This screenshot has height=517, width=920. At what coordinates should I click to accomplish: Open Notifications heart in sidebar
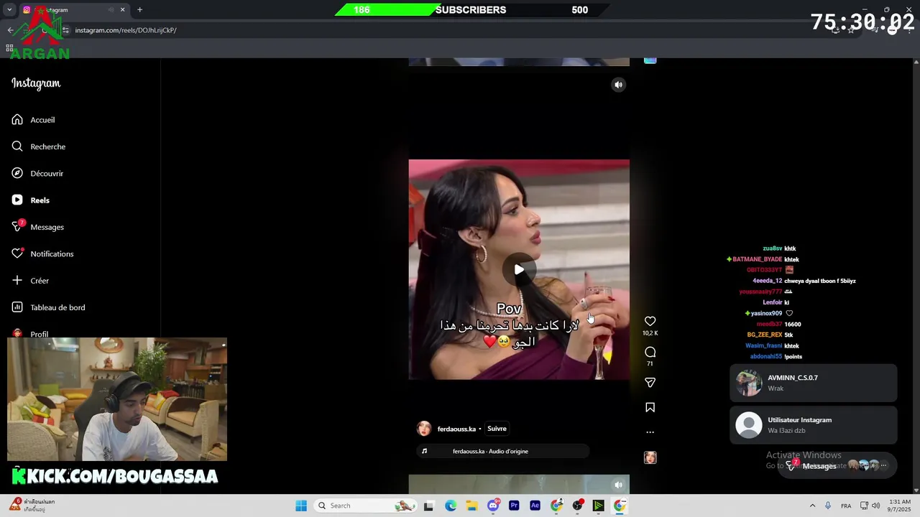pyautogui.click(x=42, y=253)
